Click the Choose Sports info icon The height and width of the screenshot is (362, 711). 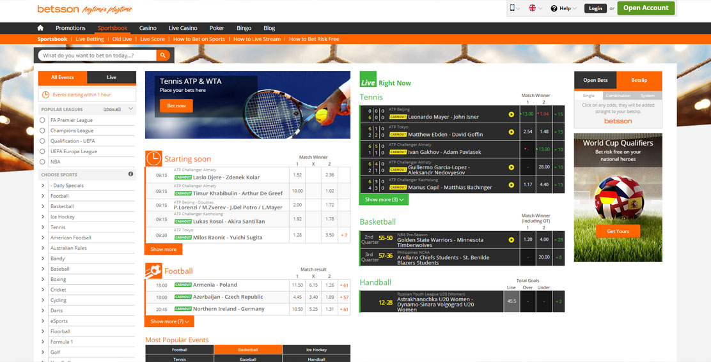[x=130, y=174]
